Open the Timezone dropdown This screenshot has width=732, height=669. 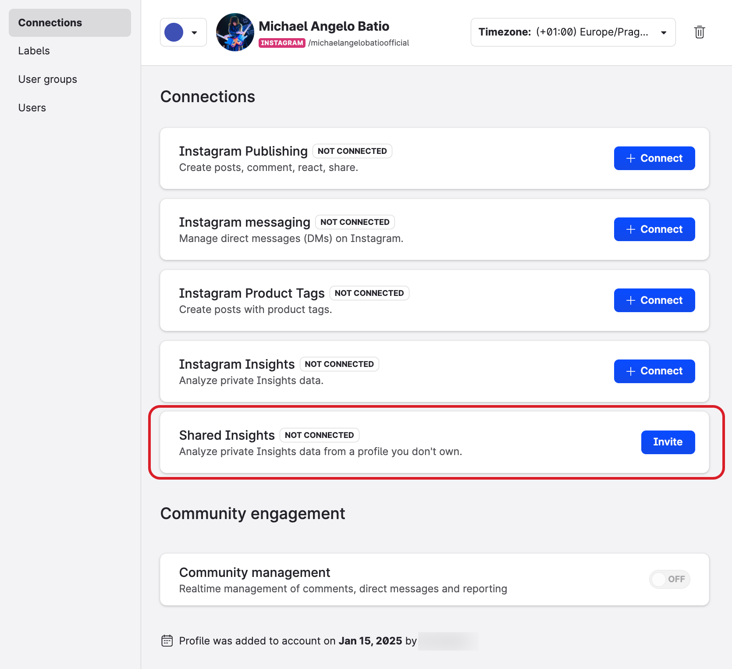pos(572,32)
